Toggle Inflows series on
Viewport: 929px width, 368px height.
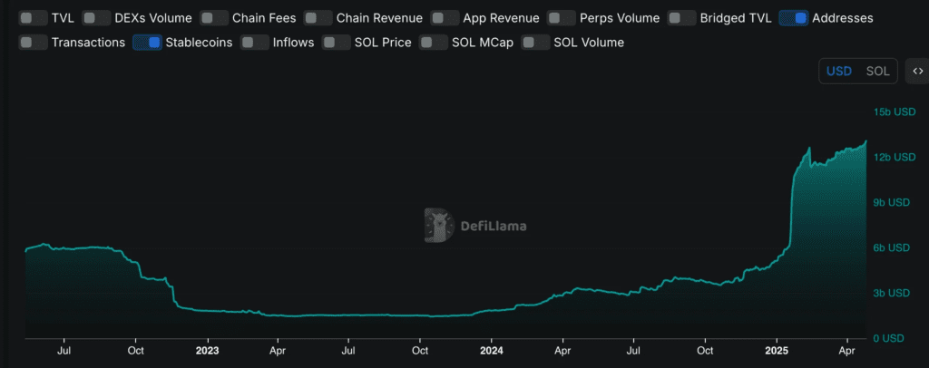pyautogui.click(x=255, y=43)
